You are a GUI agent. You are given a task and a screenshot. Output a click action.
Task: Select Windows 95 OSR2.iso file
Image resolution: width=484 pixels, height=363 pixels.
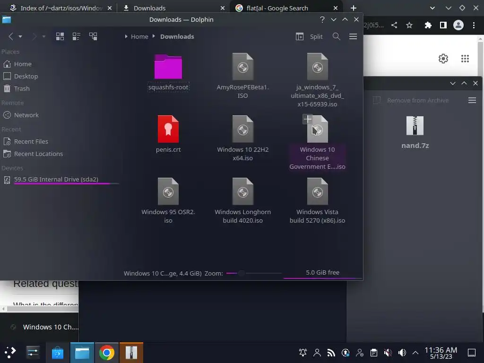point(168,200)
